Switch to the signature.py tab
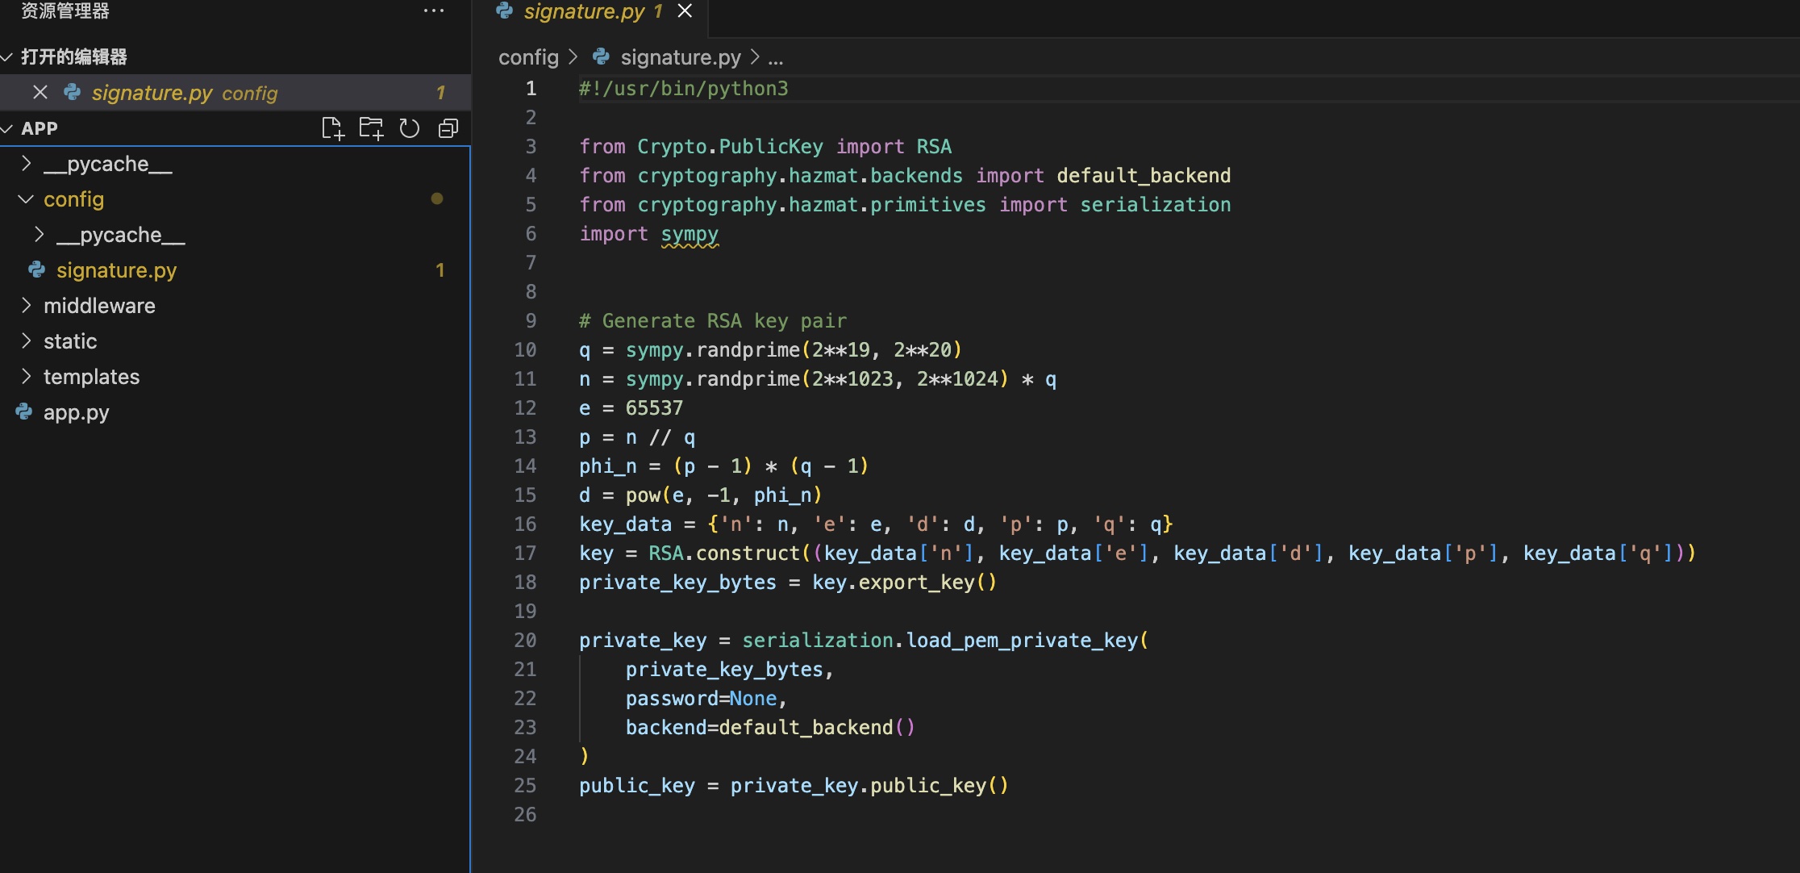This screenshot has height=873, width=1800. [x=584, y=11]
